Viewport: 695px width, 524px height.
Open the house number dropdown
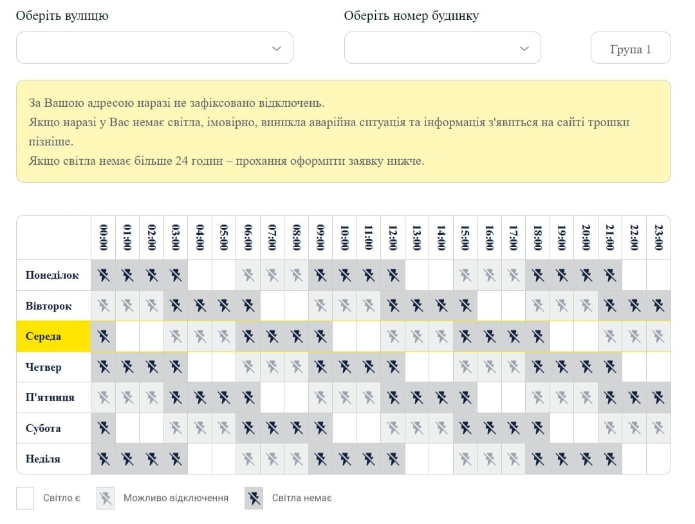[442, 48]
